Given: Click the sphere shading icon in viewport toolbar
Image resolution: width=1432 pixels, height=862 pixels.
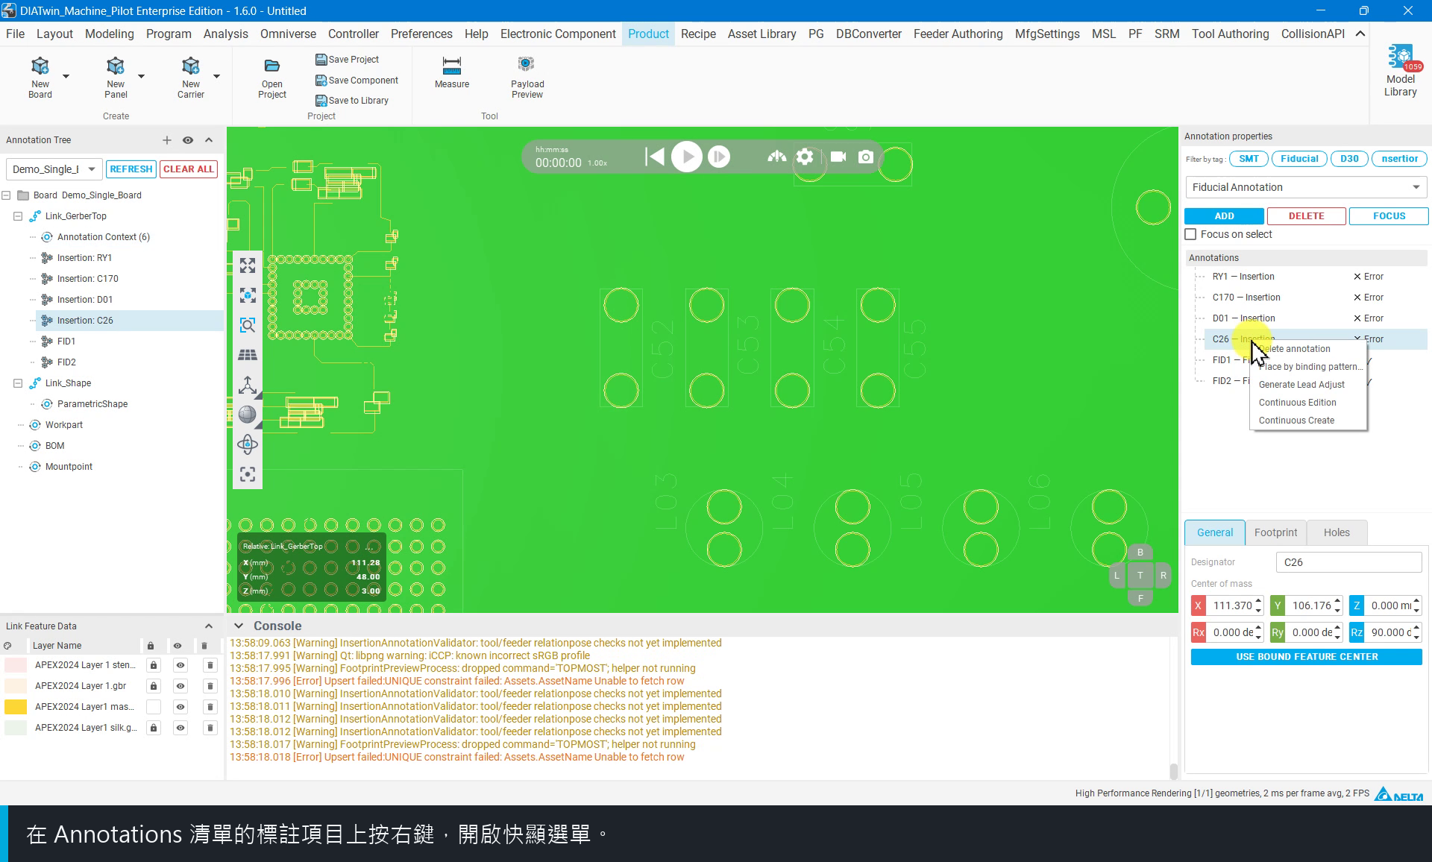Looking at the screenshot, I should (x=248, y=415).
